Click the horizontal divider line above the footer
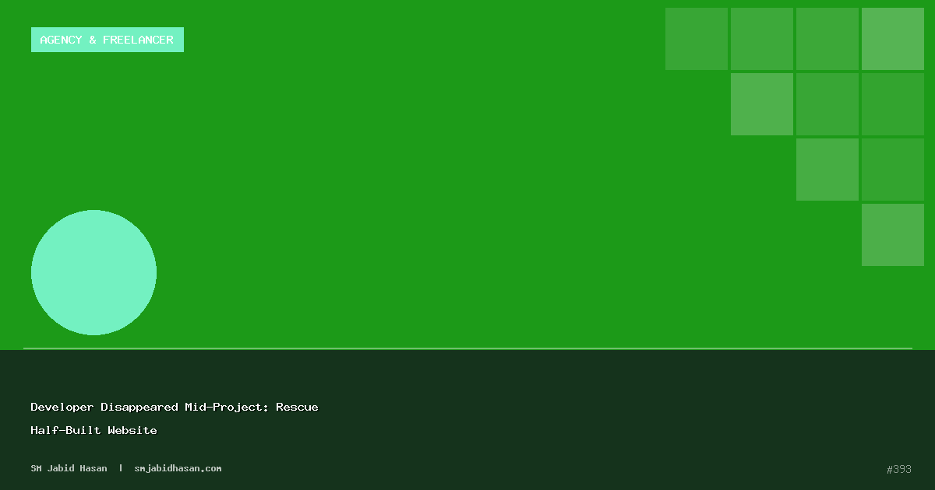Image resolution: width=935 pixels, height=490 pixels. click(x=467, y=349)
